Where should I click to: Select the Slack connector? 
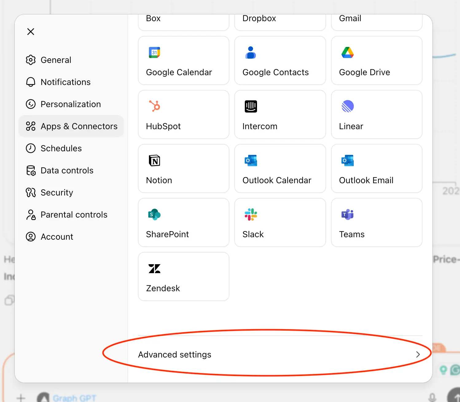point(280,222)
